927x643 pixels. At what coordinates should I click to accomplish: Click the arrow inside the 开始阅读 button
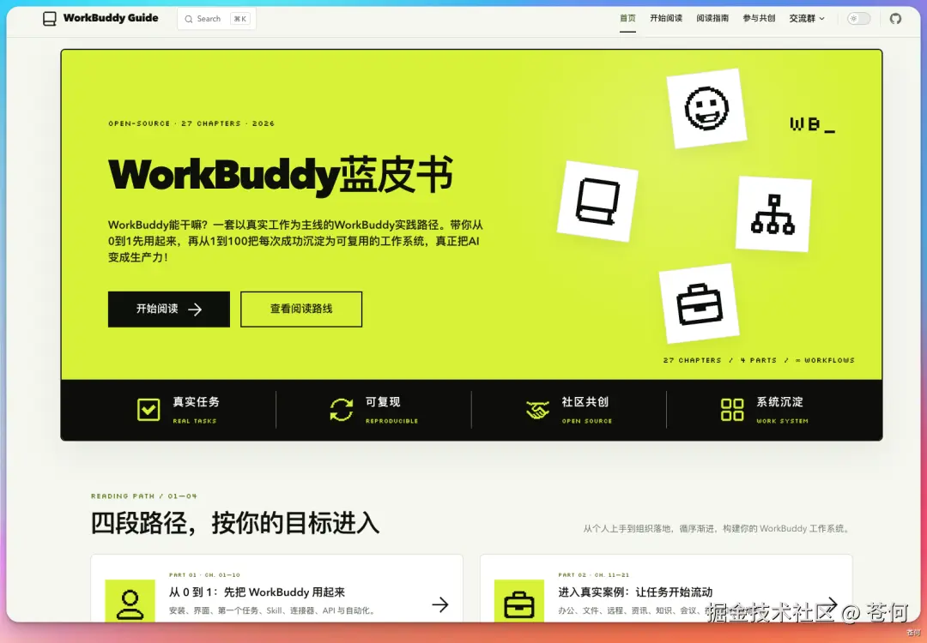(x=195, y=309)
